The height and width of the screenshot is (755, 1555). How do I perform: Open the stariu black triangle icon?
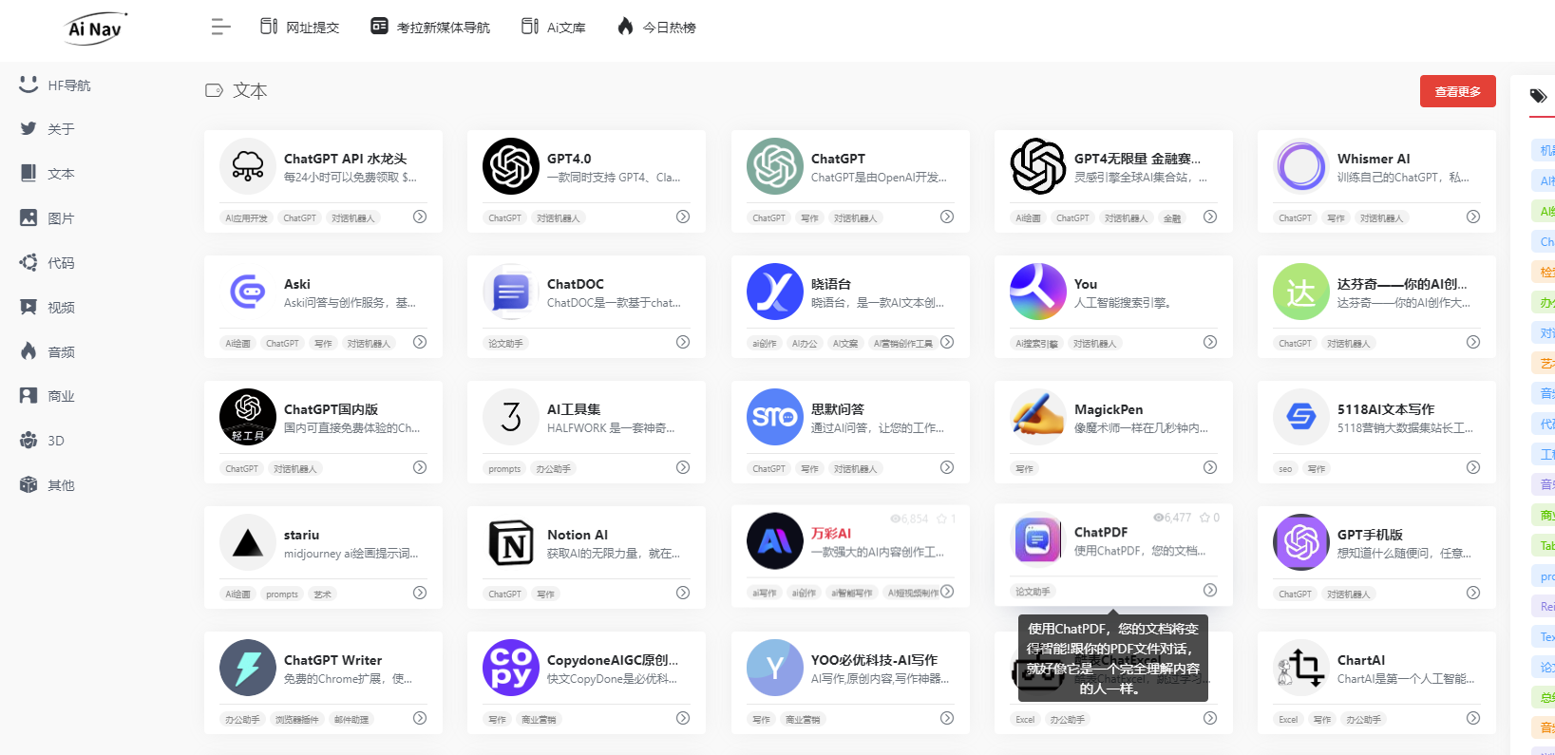click(248, 542)
